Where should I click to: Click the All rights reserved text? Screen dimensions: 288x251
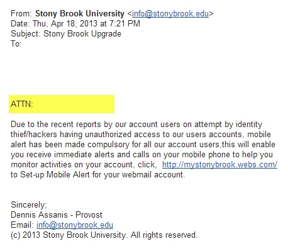164,235
